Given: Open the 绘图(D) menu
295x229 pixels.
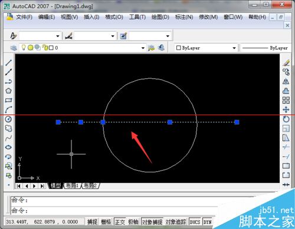Looking at the screenshot, I should (160, 17).
